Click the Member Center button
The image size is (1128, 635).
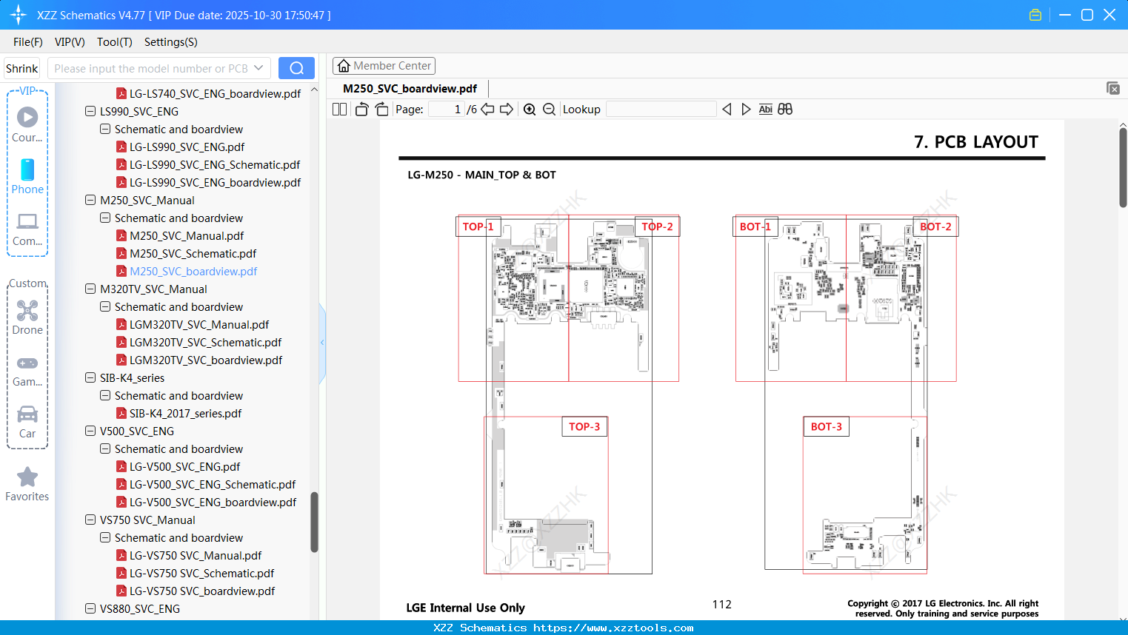coord(384,65)
